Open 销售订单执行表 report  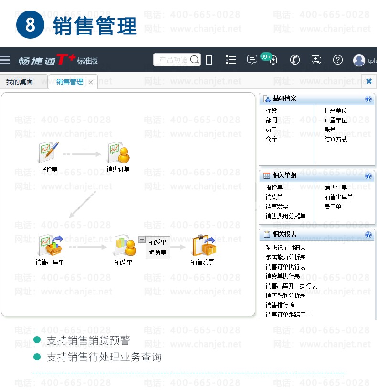point(285,267)
